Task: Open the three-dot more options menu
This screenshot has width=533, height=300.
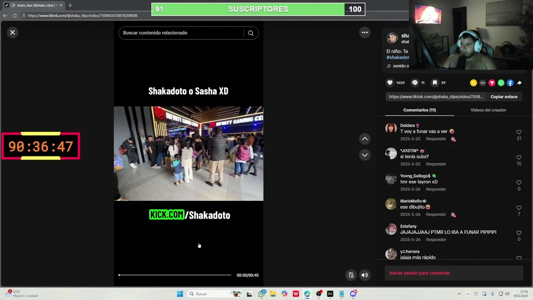Action: 365,32
